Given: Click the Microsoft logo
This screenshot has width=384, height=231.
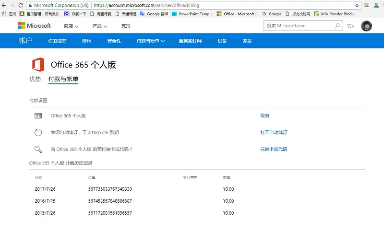Looking at the screenshot, I should [34, 26].
